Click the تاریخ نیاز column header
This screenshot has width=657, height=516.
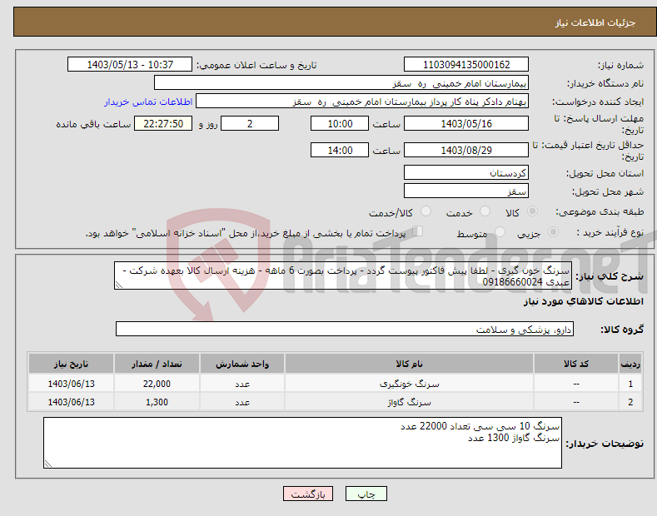point(72,364)
